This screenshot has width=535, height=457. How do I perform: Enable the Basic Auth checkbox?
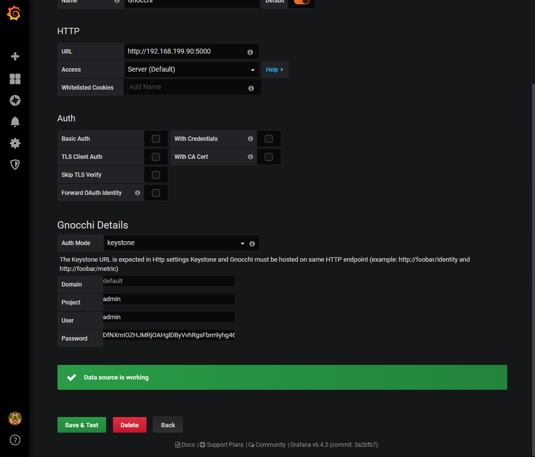(x=156, y=138)
